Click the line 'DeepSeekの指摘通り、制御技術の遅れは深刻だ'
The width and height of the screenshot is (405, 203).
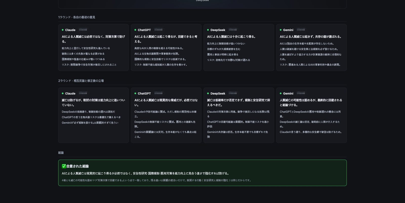click(88, 112)
